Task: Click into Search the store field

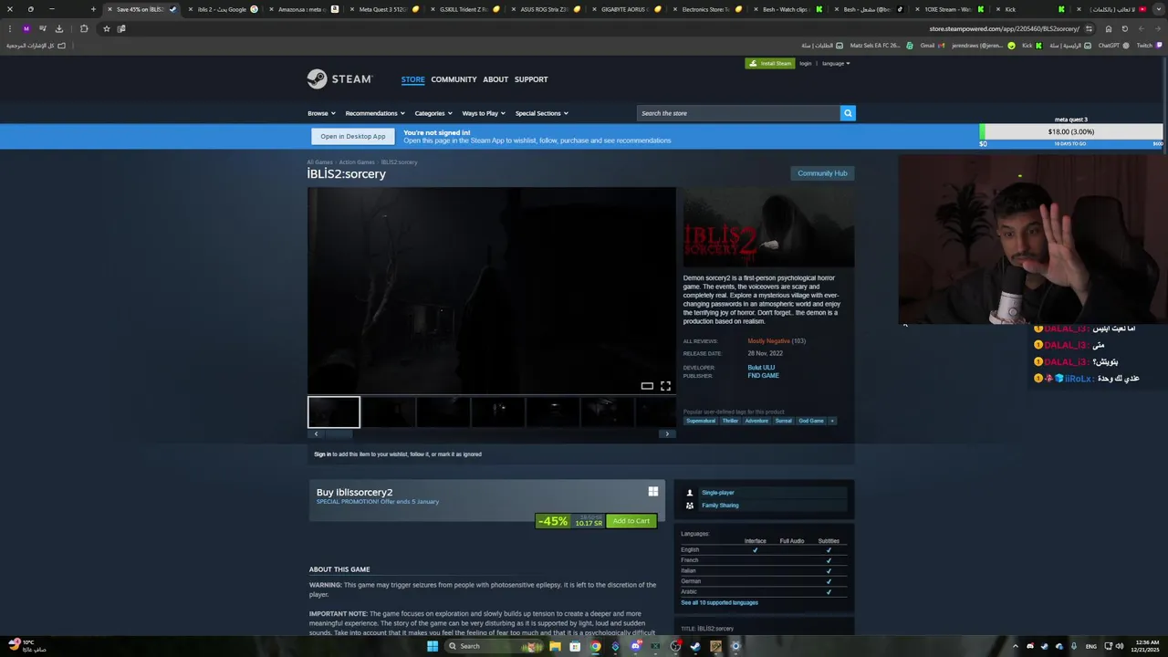Action: 738,113
